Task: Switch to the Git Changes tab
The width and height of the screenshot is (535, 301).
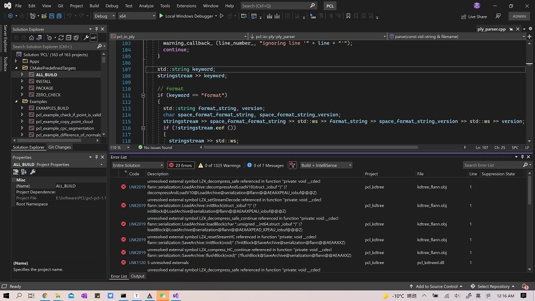Action: pos(60,147)
